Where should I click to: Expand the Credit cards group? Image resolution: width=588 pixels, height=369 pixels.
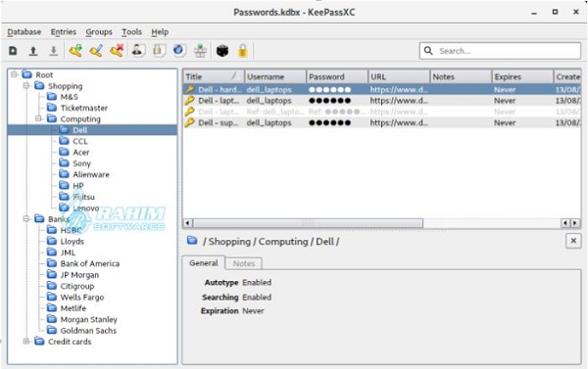26,342
